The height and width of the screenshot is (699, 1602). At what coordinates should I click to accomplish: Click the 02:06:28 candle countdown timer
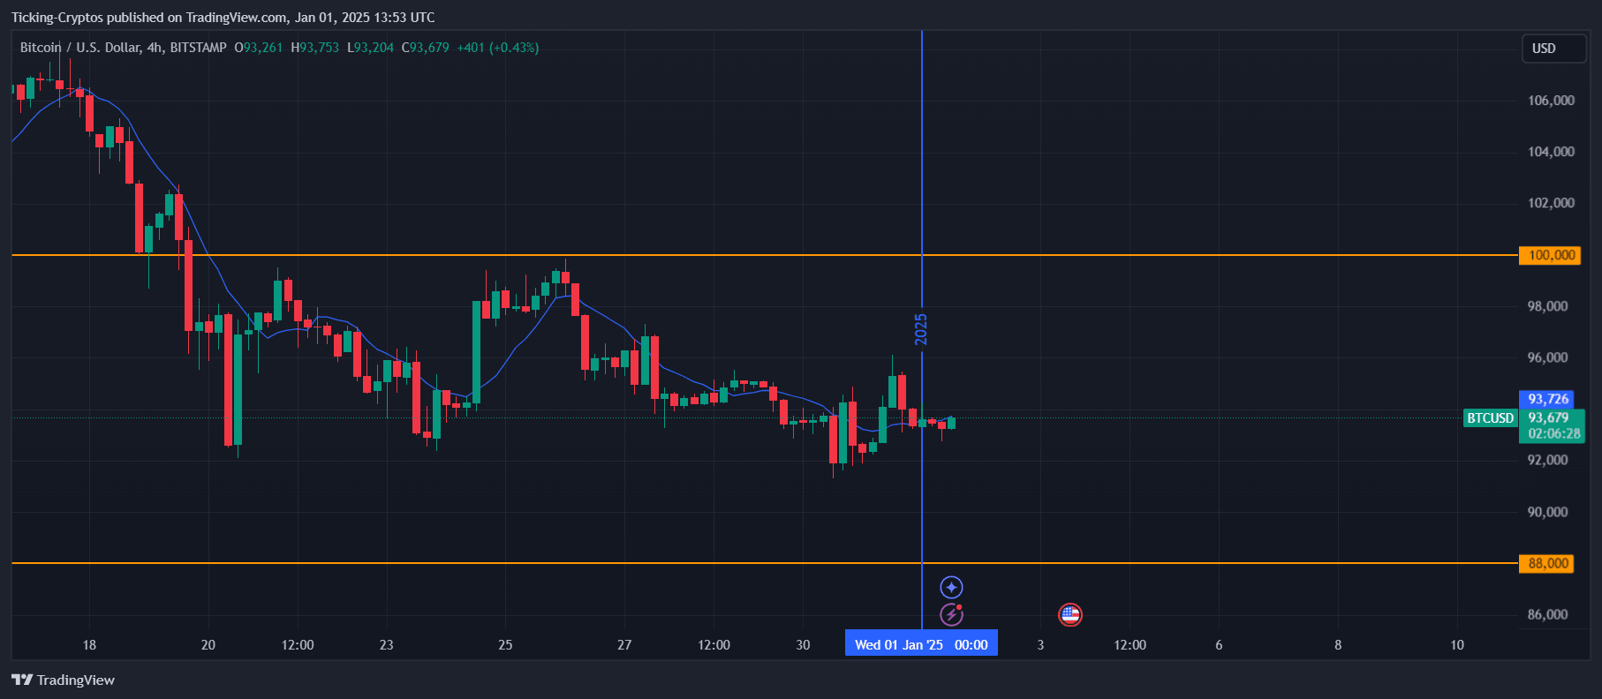(x=1554, y=433)
